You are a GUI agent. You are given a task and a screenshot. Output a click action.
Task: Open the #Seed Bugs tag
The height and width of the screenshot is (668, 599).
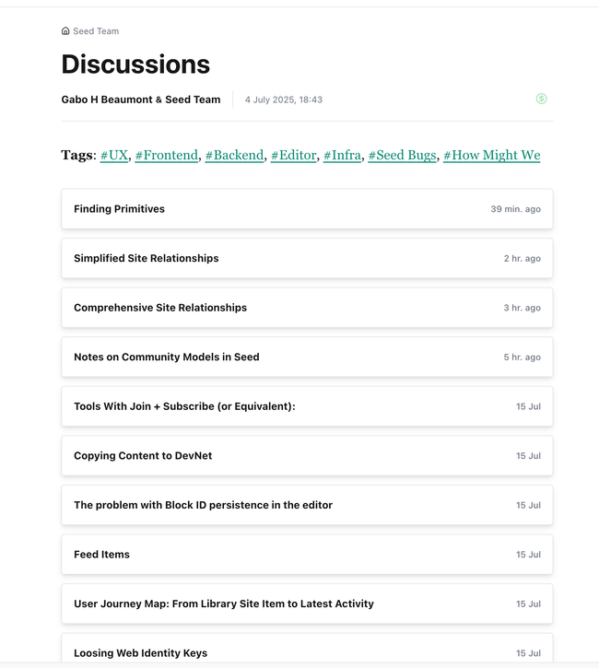[x=402, y=155]
